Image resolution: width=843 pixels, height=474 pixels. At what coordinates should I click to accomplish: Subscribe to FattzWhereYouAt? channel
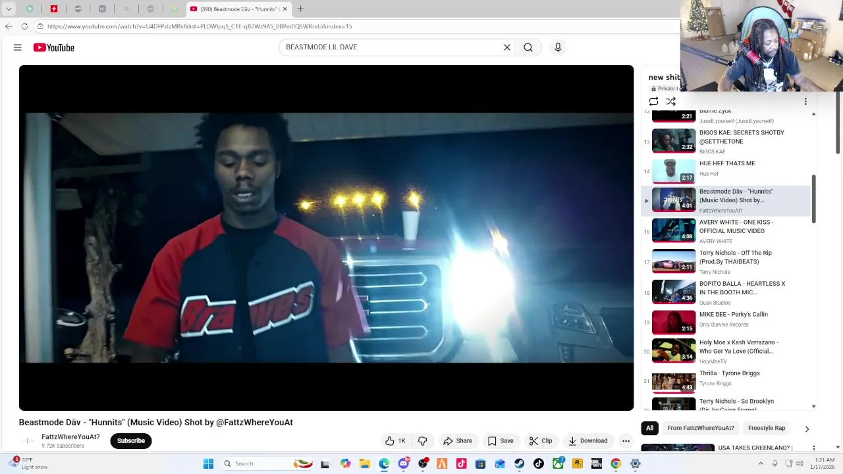(x=131, y=441)
